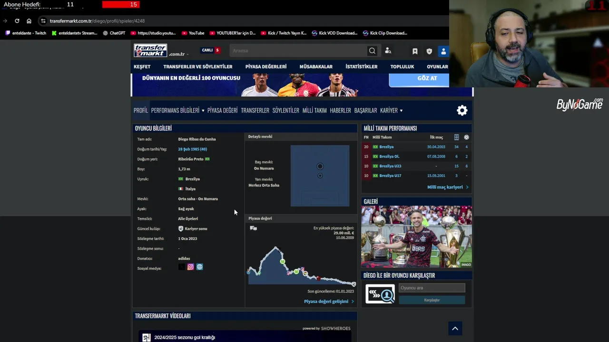Click the CANLI live scores button
The width and height of the screenshot is (609, 342).
(x=210, y=50)
